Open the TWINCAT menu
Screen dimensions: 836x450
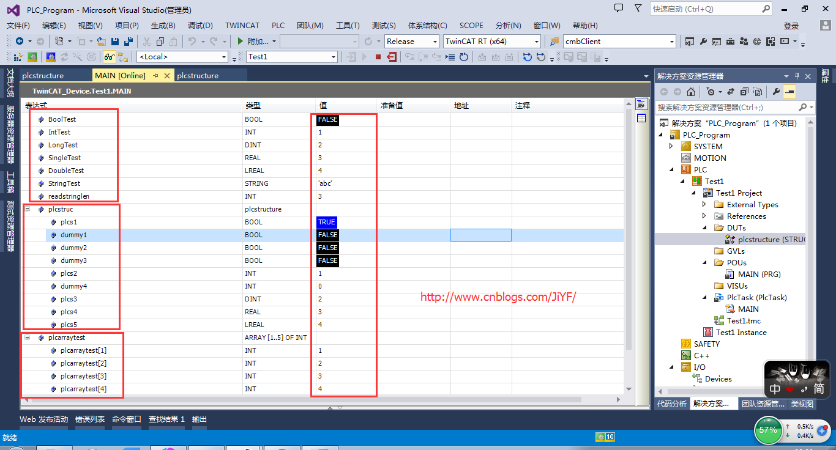(x=242, y=26)
